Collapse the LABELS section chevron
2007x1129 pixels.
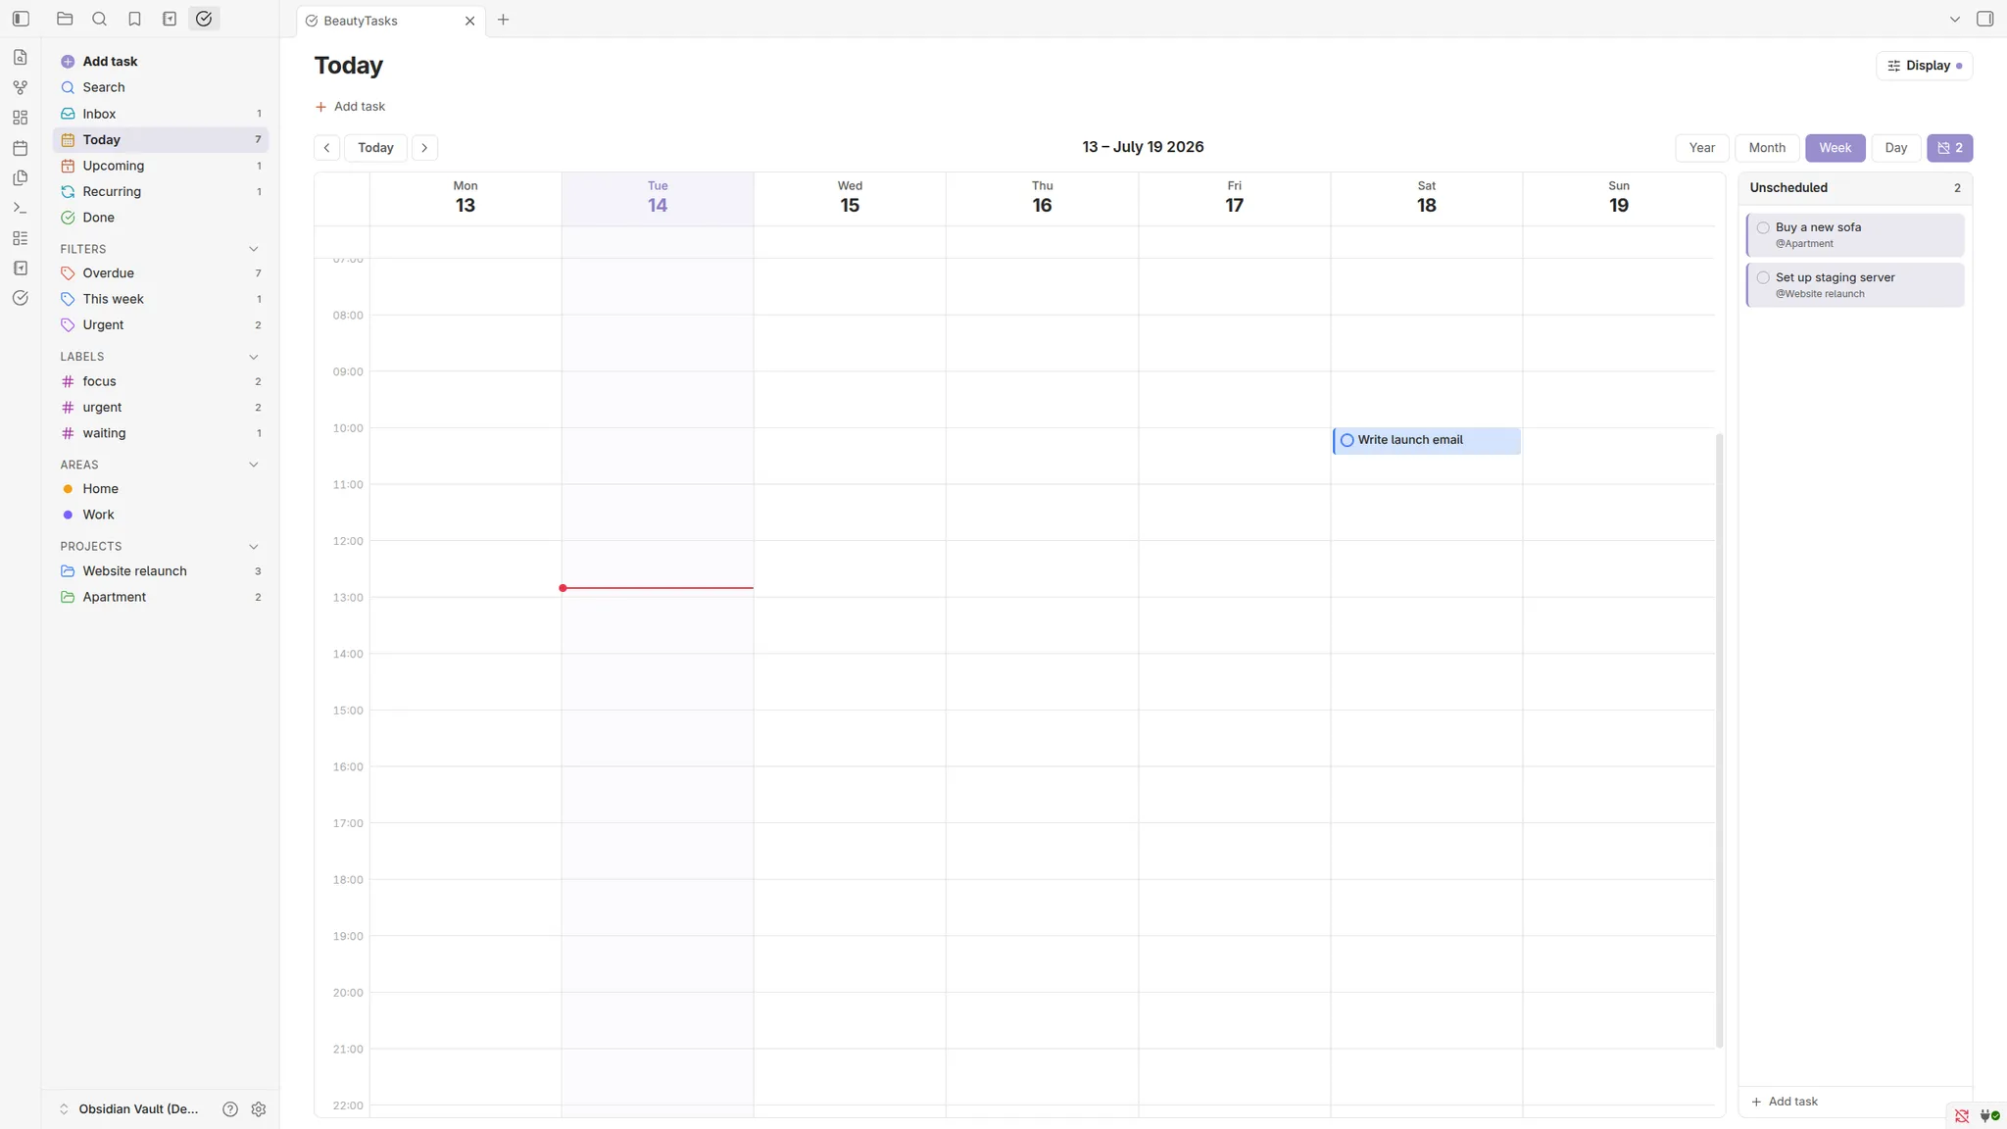pyautogui.click(x=254, y=357)
